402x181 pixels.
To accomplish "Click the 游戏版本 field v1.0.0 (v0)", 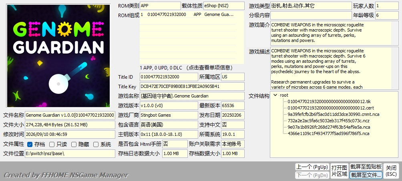I will tap(169, 106).
